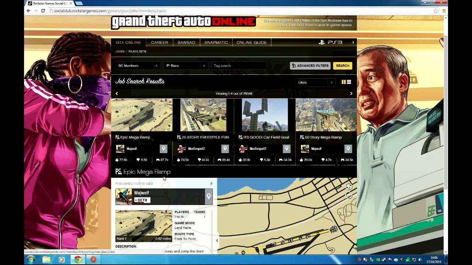Open Majwolf profile in job details panel

(142, 193)
